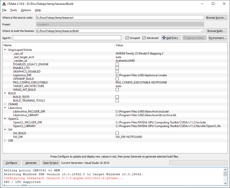This screenshot has height=188, width=230.
Task: Enable ENABLE_LTO checkbox
Action: (117, 68)
